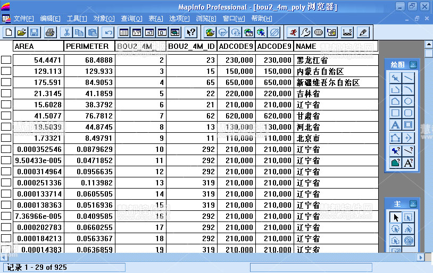Select the Rounded Rectangle drawing tool
The height and width of the screenshot is (273, 433).
tap(408, 113)
